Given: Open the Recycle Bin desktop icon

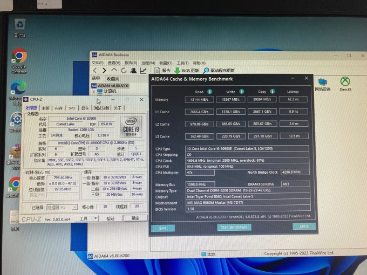Looking at the screenshot, I should click(20, 27).
